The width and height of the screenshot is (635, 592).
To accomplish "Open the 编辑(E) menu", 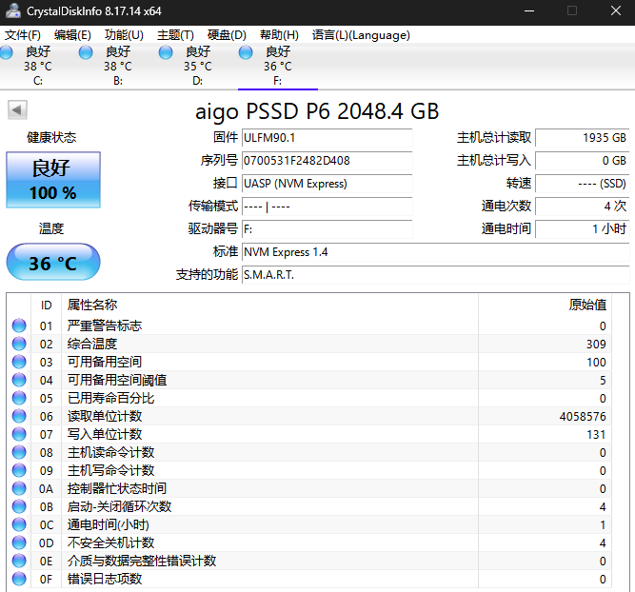I will click(x=72, y=35).
